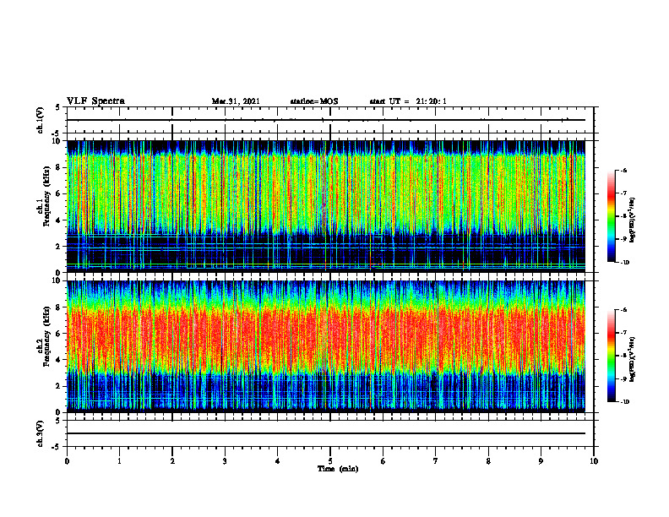Click the '-6' label on ch.1 color scale
Viewport: 669px width, 517px height.
[x=623, y=171]
